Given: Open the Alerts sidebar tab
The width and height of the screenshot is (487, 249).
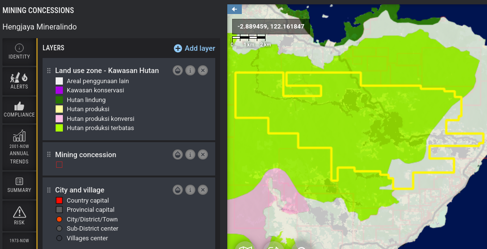Looking at the screenshot, I should click(19, 81).
